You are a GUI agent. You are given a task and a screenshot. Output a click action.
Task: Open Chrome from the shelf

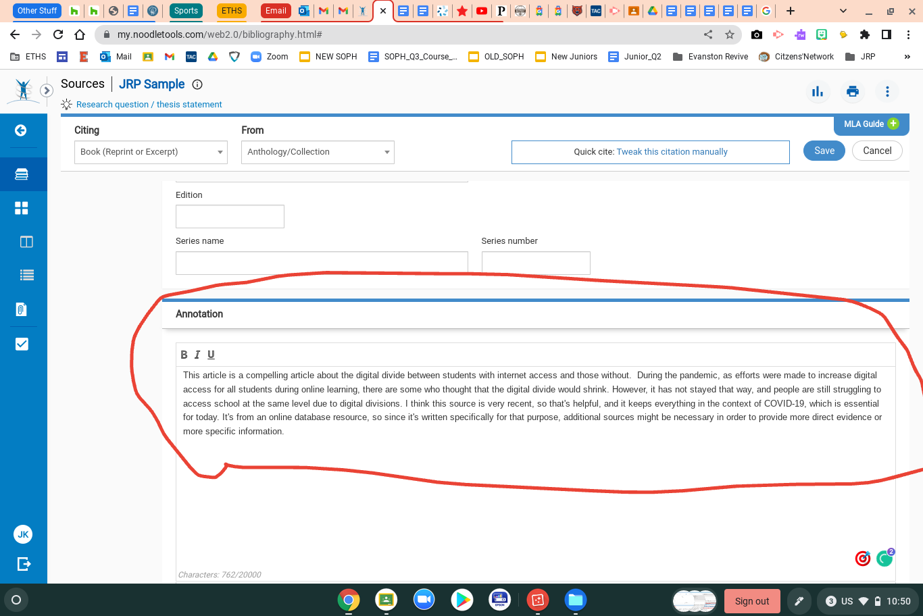349,600
